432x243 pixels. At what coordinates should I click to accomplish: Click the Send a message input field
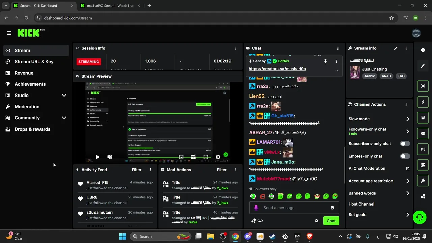pyautogui.click(x=294, y=208)
